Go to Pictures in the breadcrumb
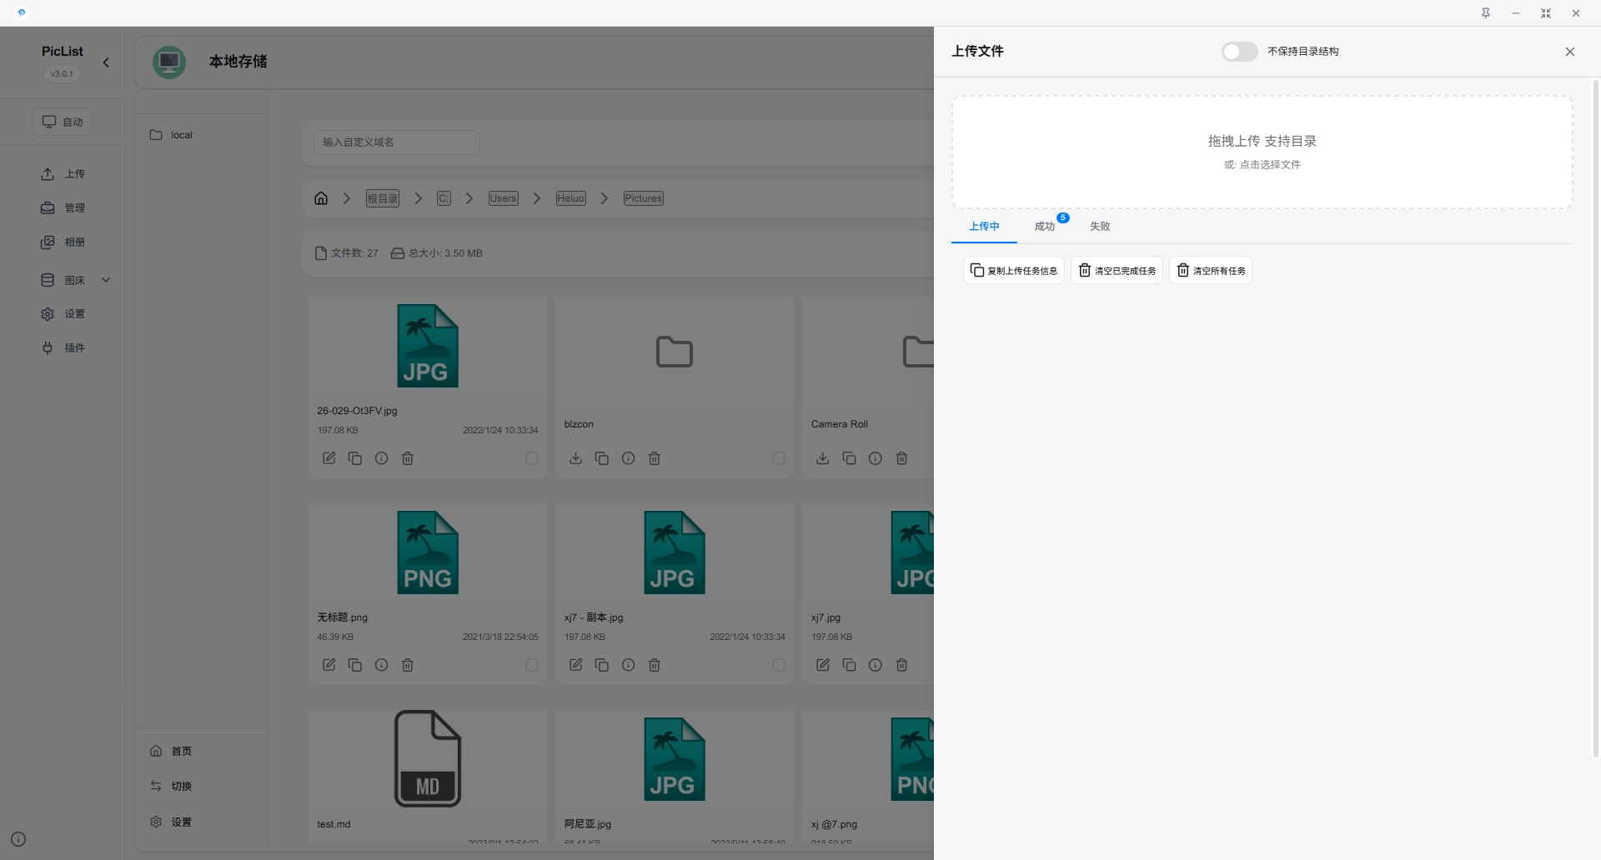Viewport: 1601px width, 860px height. 644,198
